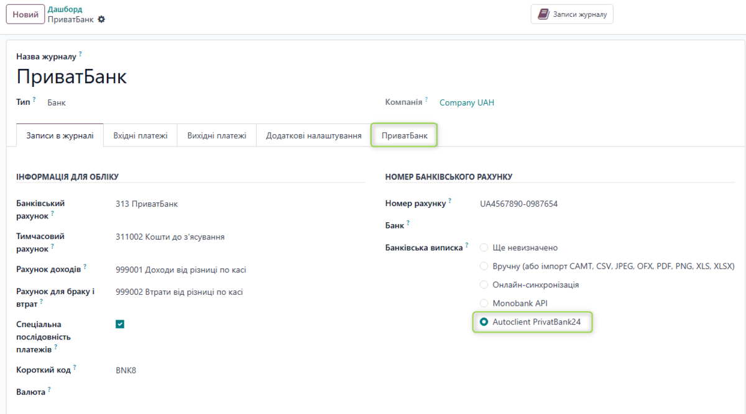746x414 pixels.
Task: Show help tooltip for Спеціальна послідовність платежів
Action: tap(55, 347)
